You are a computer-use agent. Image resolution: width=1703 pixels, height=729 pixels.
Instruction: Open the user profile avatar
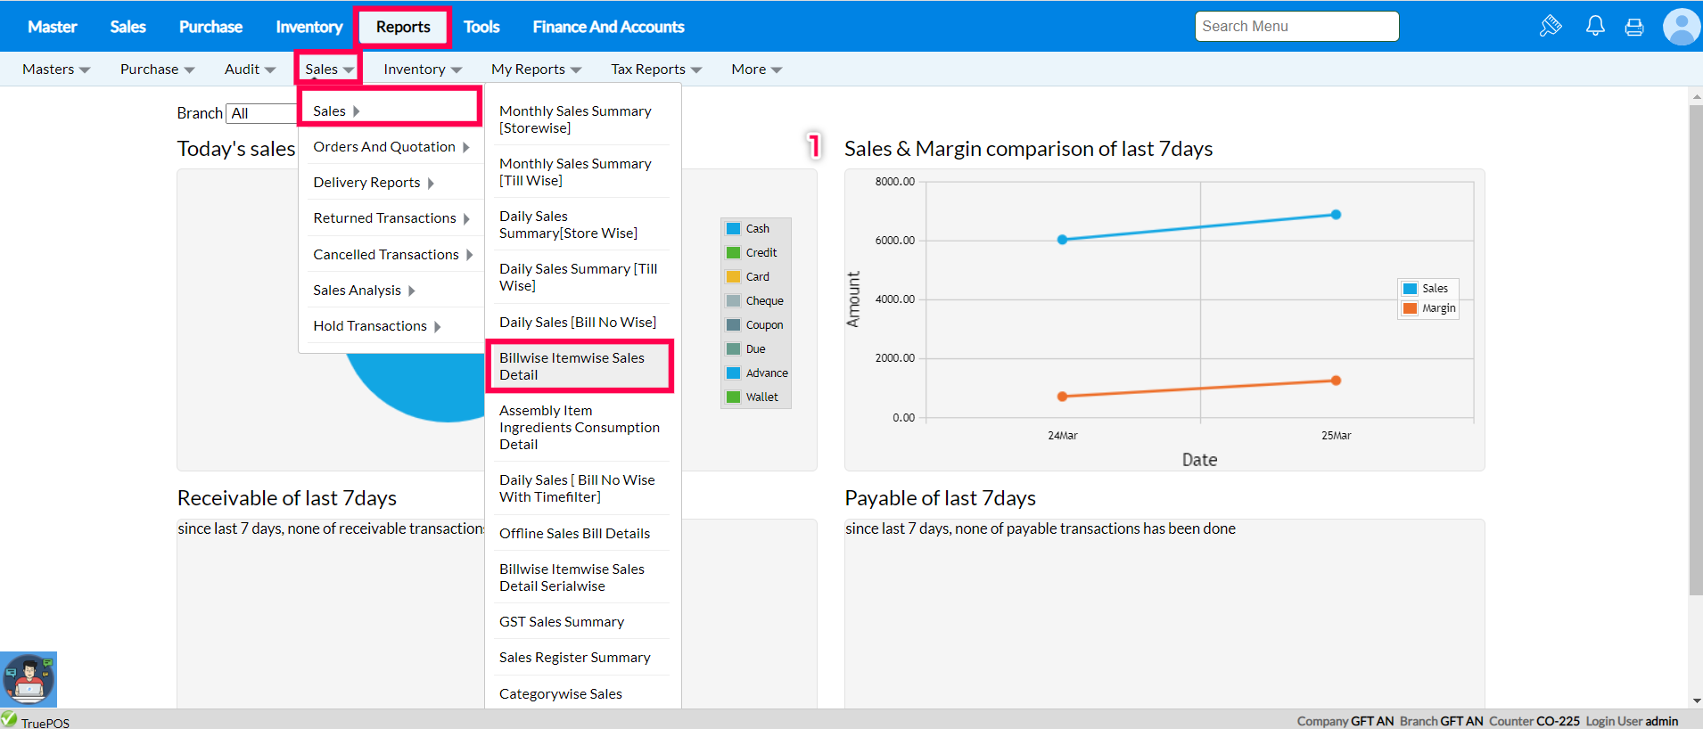pos(1681,27)
